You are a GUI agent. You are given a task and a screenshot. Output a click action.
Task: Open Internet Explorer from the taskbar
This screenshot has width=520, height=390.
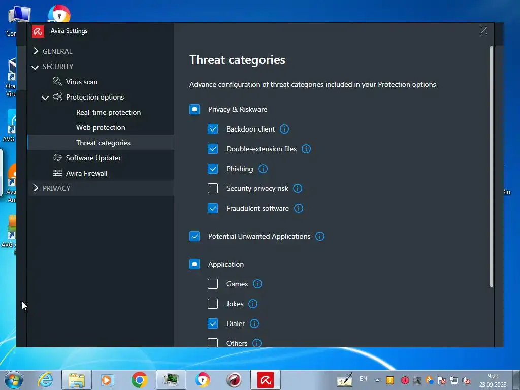tap(45, 380)
